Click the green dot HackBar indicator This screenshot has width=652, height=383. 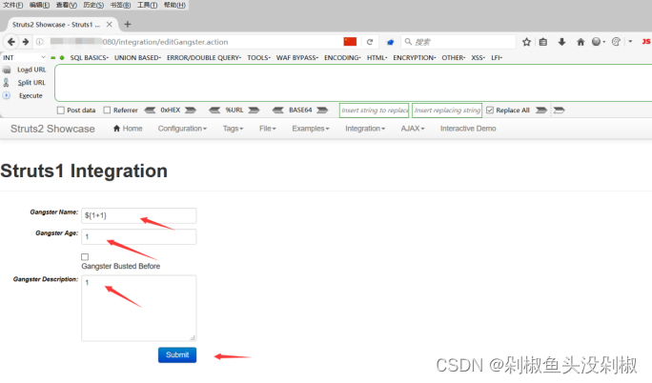coord(62,58)
